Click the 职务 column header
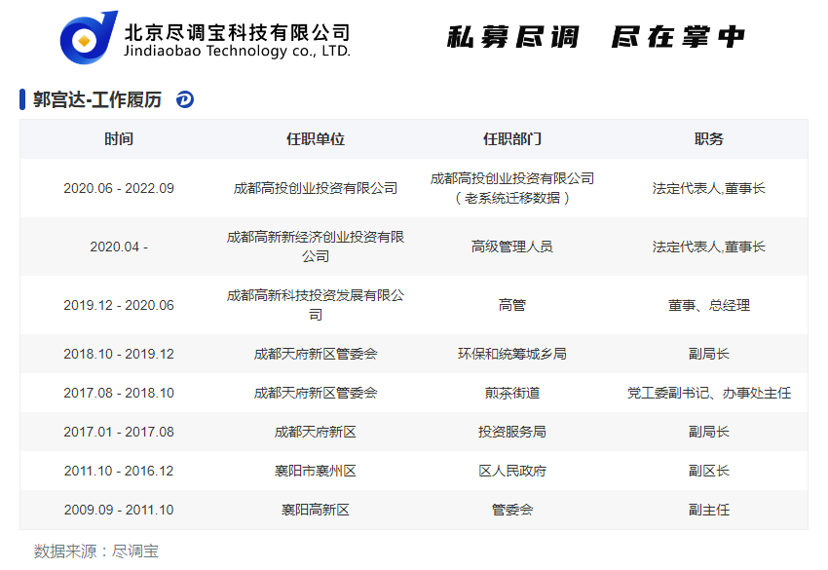828x570 pixels. pos(709,139)
